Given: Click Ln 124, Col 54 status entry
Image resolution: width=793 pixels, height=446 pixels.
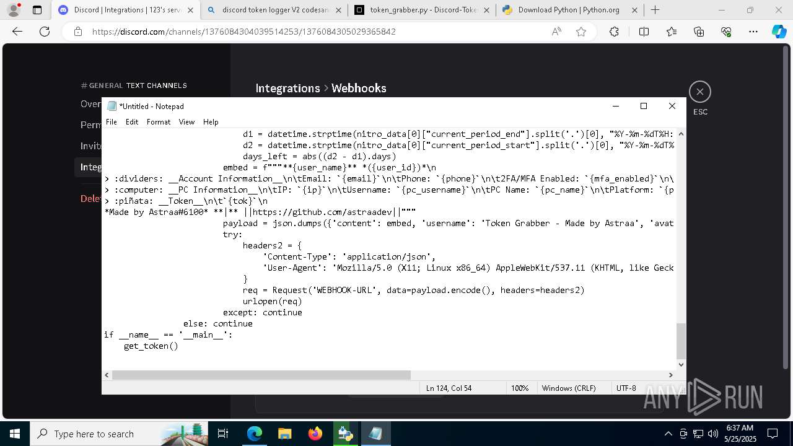Looking at the screenshot, I should pos(449,388).
